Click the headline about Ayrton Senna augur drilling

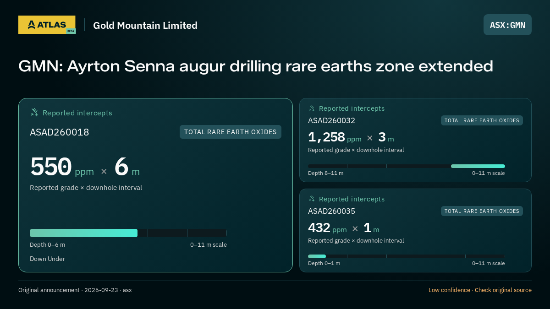pyautogui.click(x=256, y=66)
